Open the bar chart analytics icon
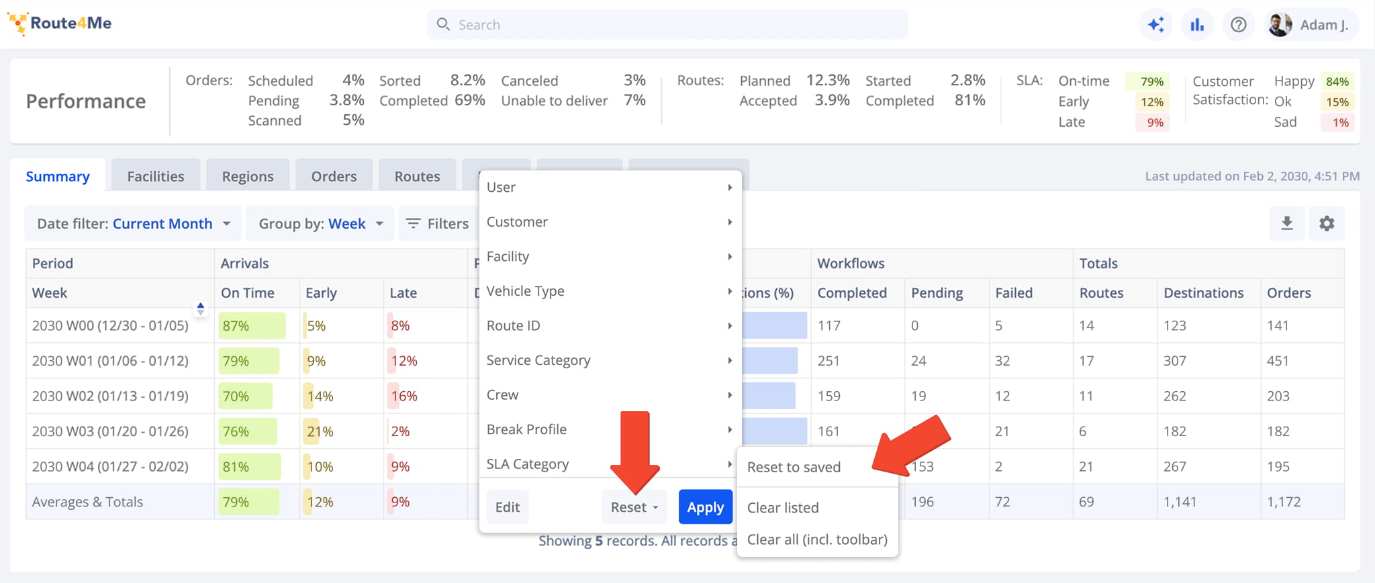The width and height of the screenshot is (1375, 583). (1197, 25)
